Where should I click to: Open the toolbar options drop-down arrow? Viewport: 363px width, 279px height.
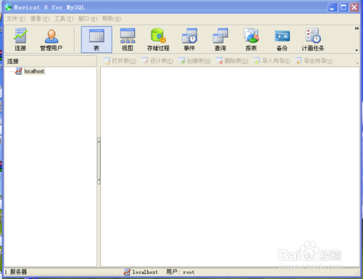pos(356,50)
